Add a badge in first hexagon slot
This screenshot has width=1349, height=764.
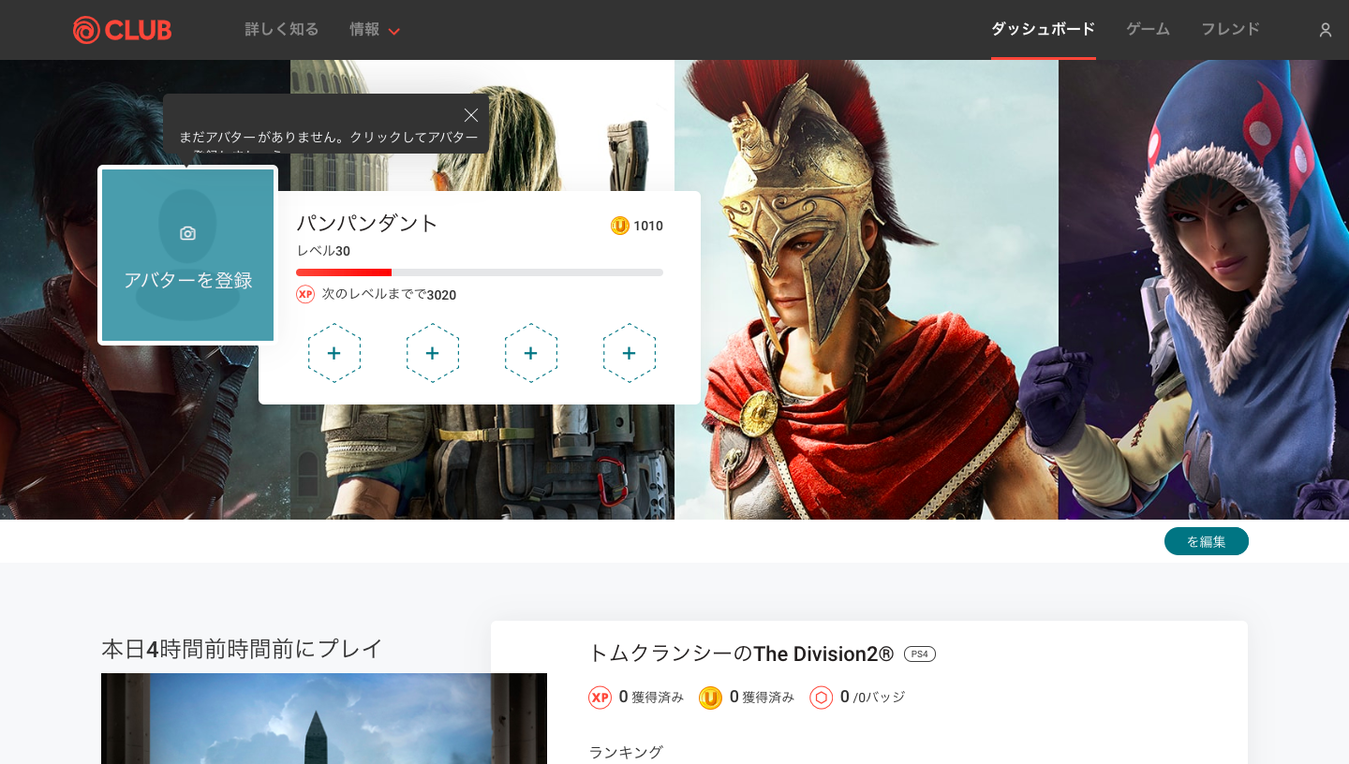(x=334, y=353)
